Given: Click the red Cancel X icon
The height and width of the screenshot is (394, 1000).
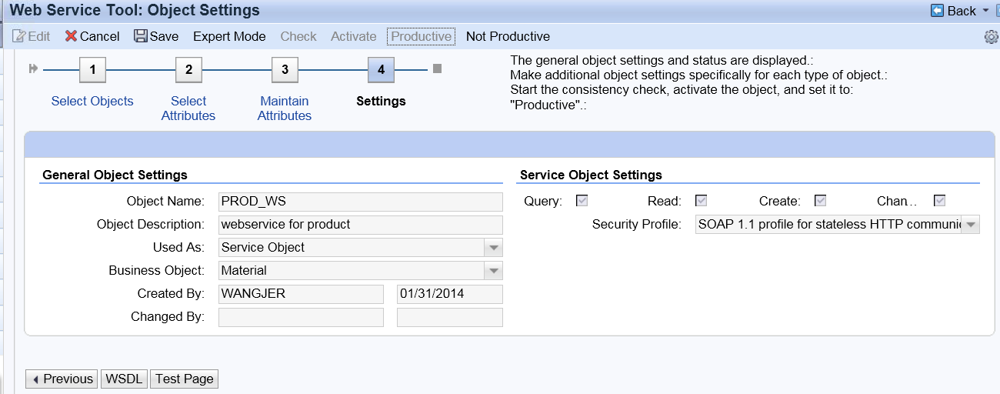Looking at the screenshot, I should [x=71, y=36].
